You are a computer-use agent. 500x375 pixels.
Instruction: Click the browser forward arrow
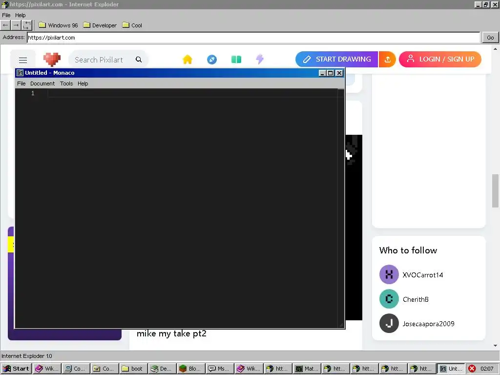[16, 25]
